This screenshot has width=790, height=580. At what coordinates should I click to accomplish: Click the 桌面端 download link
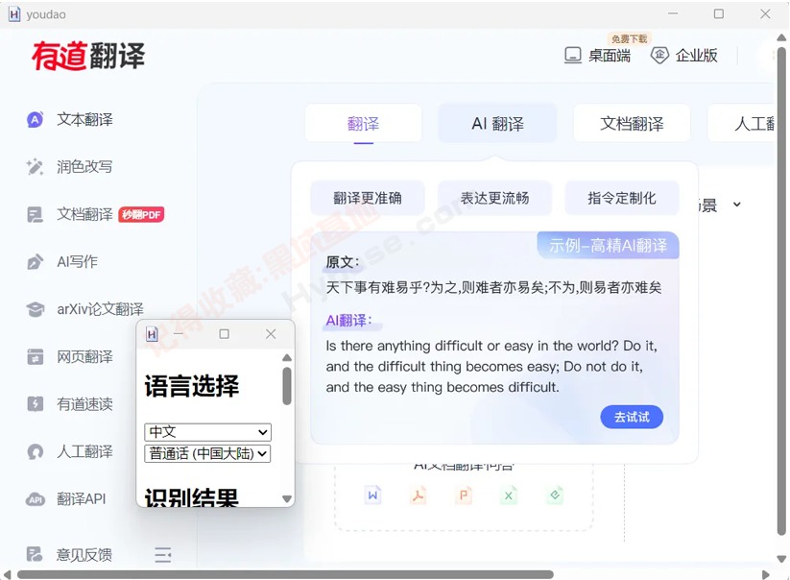(x=610, y=56)
